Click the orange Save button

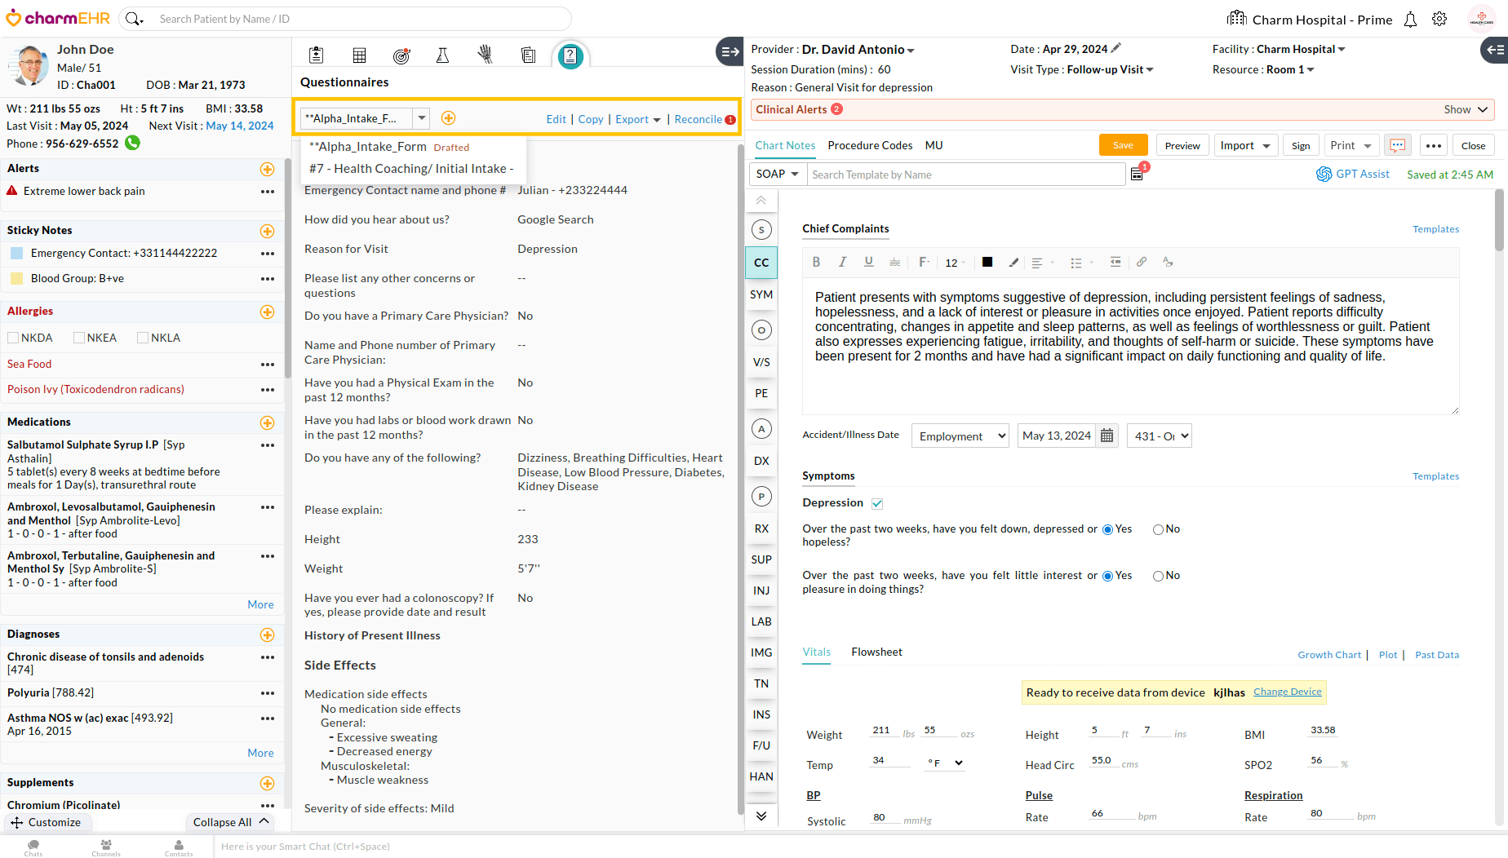click(1123, 145)
